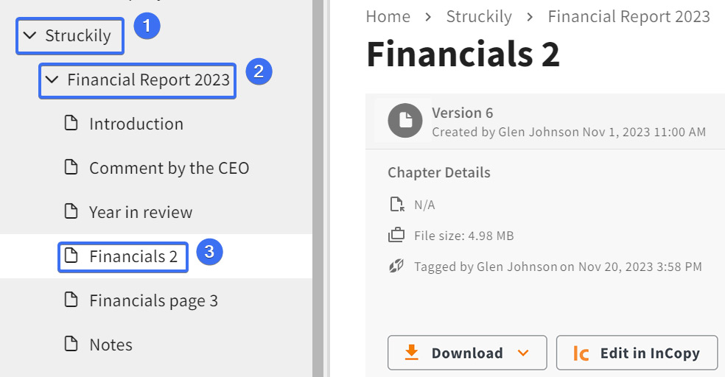This screenshot has height=377, width=725.
Task: Click the Year in review page icon
Action: pyautogui.click(x=71, y=211)
